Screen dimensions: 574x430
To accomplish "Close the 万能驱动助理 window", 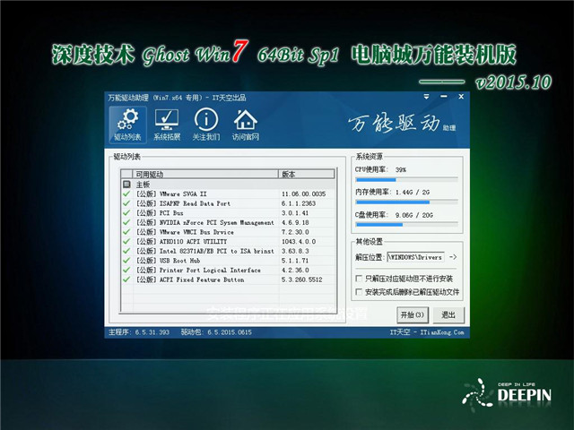I will pos(461,97).
